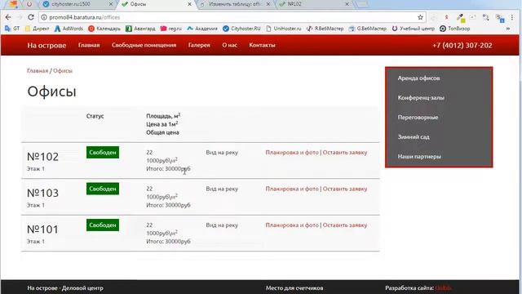Viewport: 522px width, 294px height.
Task: Open the Cityhoster.RU bookmark
Action: [241, 29]
